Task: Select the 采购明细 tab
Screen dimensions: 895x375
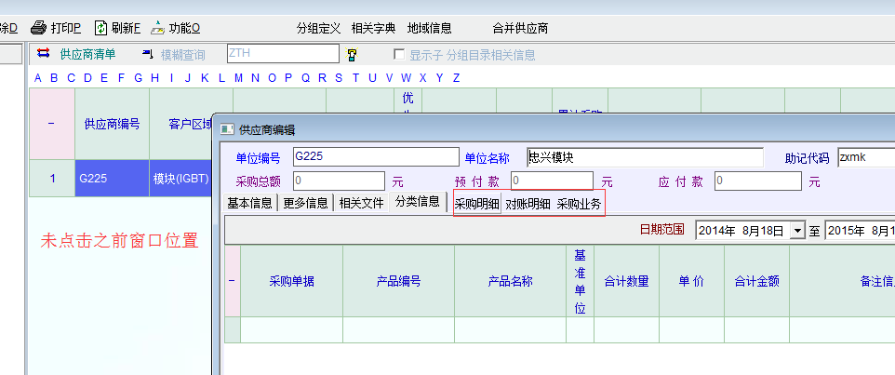Action: coord(476,204)
